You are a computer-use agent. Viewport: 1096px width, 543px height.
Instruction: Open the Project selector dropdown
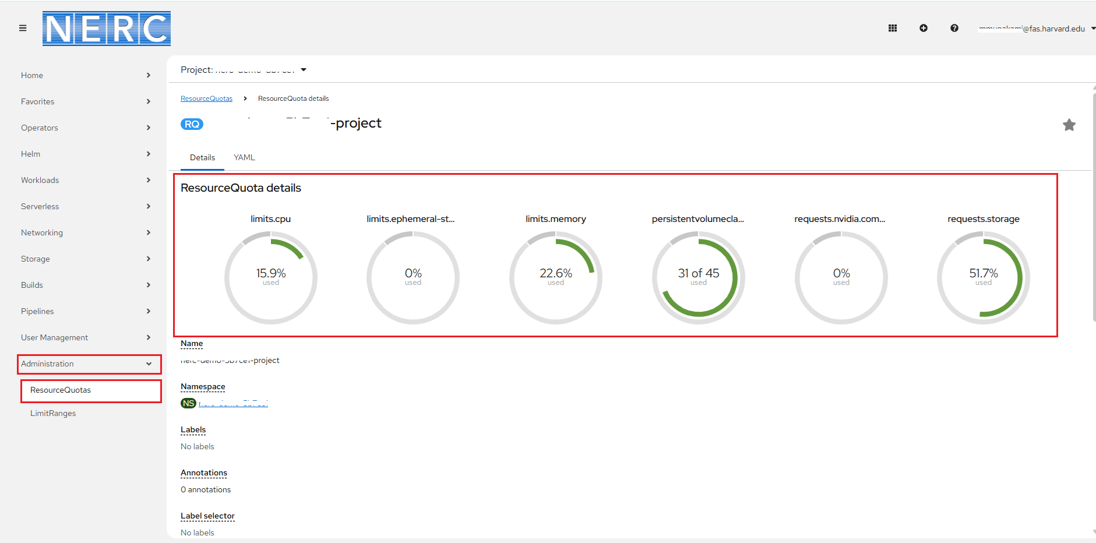(x=244, y=70)
